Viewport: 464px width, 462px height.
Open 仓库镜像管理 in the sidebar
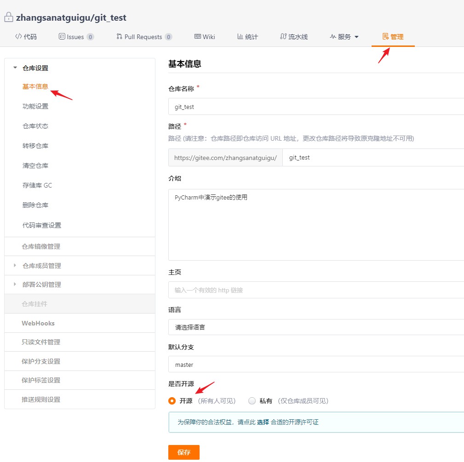tap(80, 246)
